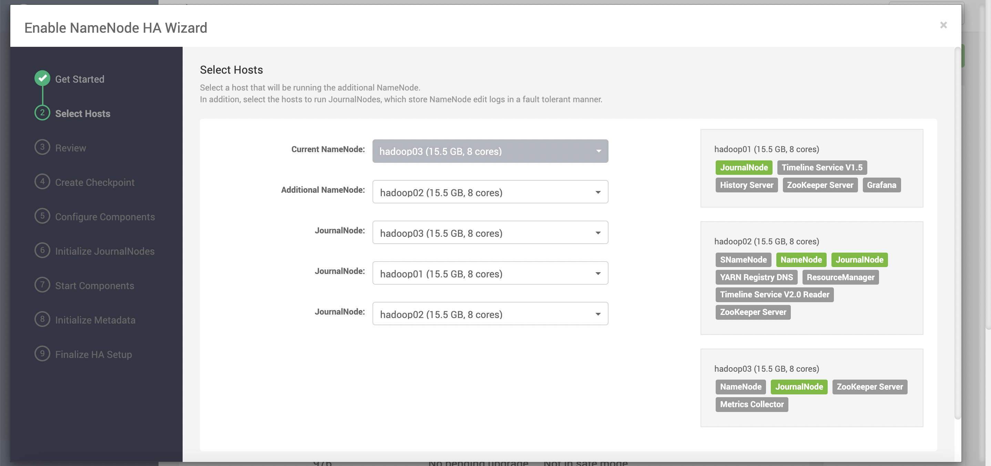
Task: Click the Timeline Service V1.5 tag
Action: click(x=822, y=168)
